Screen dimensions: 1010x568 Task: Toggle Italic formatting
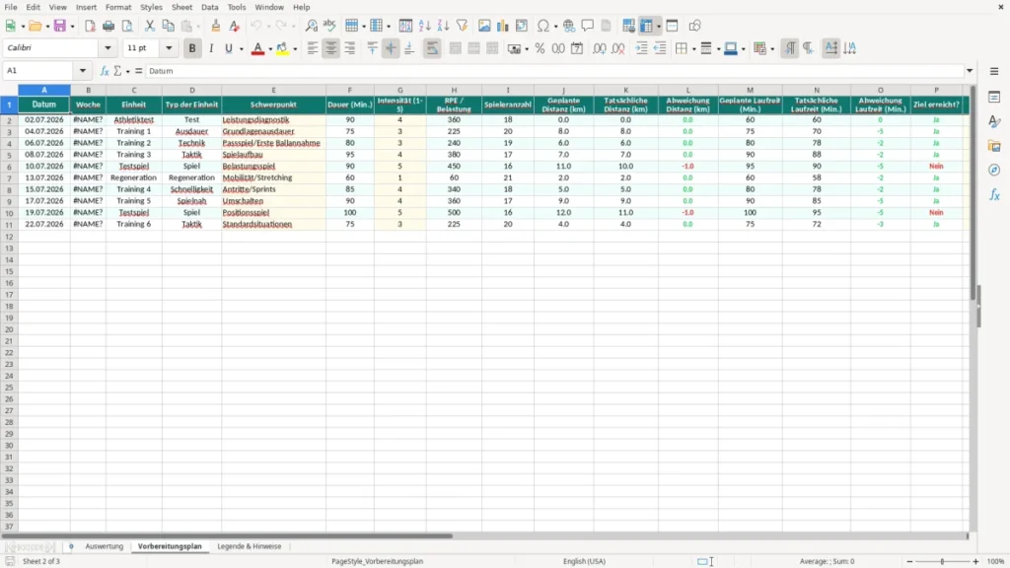pyautogui.click(x=211, y=48)
